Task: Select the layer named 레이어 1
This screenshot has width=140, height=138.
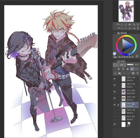Action: [130, 87]
